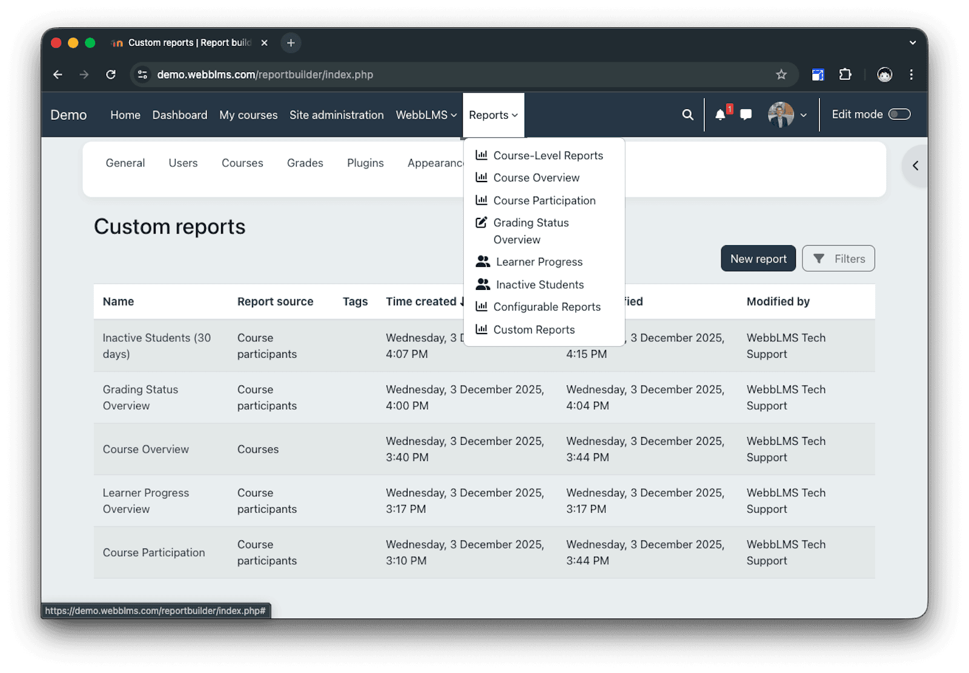Image resolution: width=969 pixels, height=673 pixels.
Task: Click the funnel icon on the Filters button
Action: pos(821,258)
